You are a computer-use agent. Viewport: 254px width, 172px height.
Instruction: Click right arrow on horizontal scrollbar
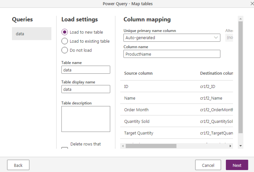[231, 146]
